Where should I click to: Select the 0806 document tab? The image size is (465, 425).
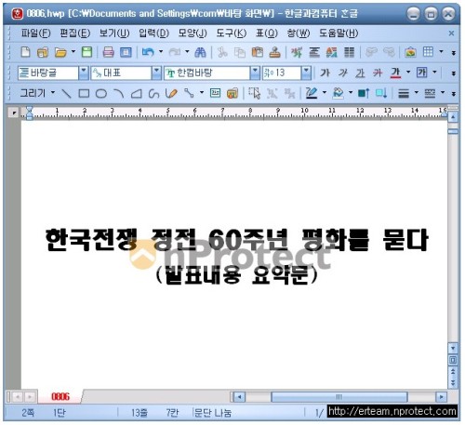pyautogui.click(x=60, y=396)
